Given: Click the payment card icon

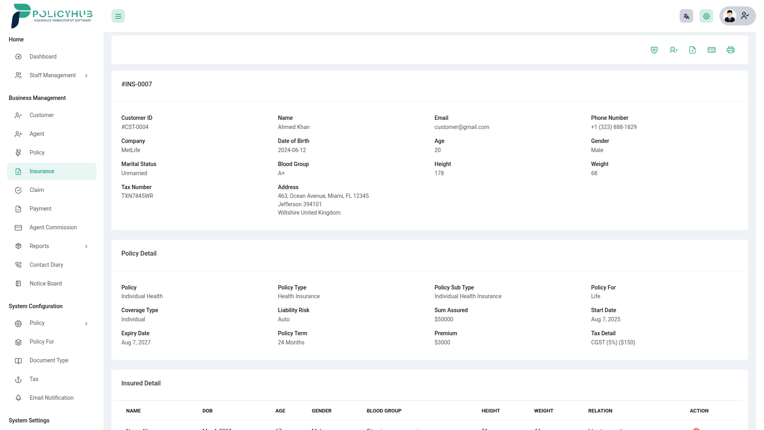Looking at the screenshot, I should (712, 50).
